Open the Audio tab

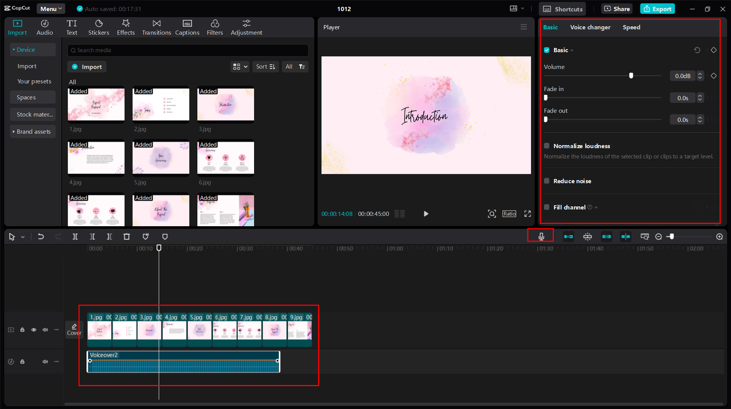45,27
